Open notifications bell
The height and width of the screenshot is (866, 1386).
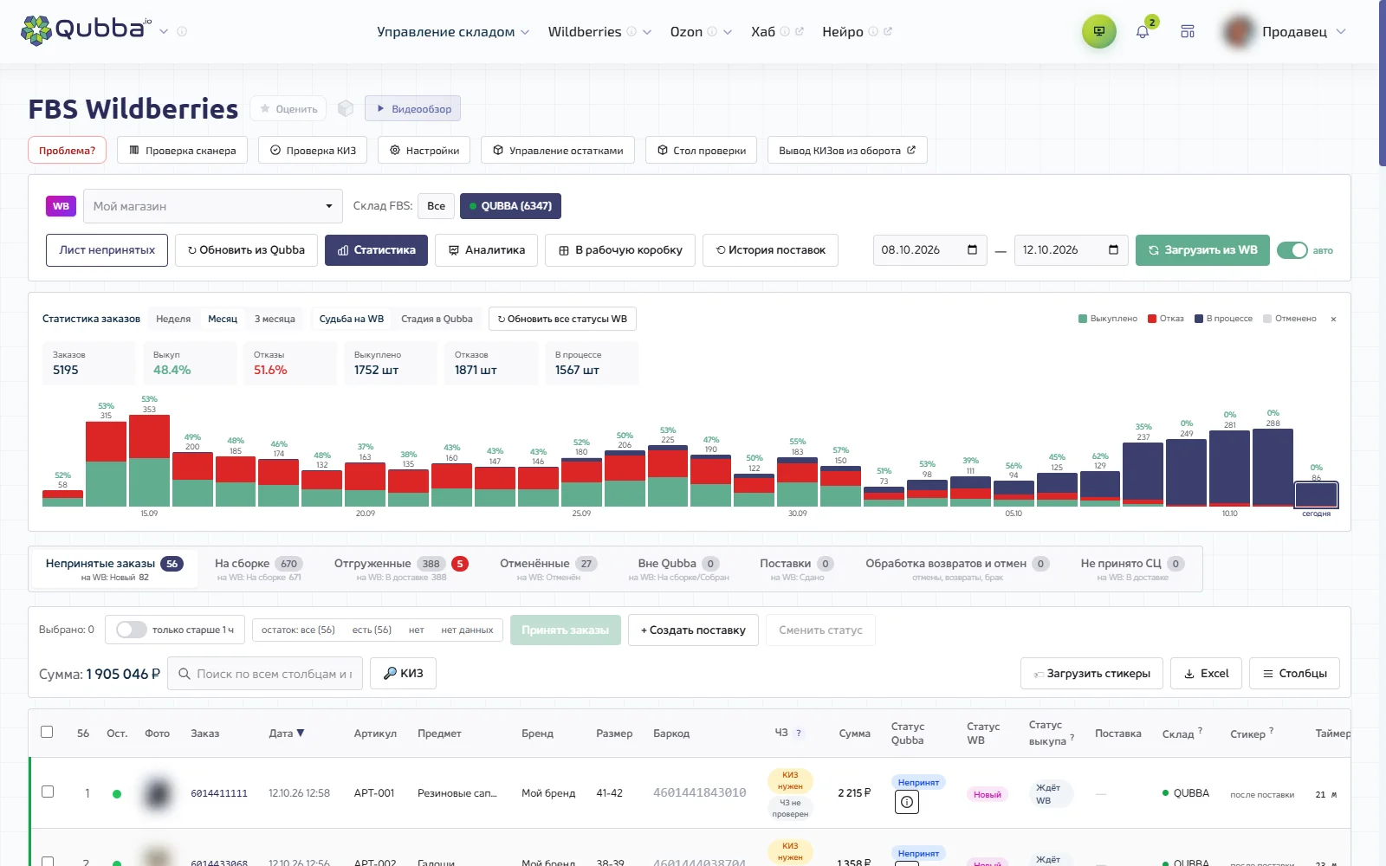[1143, 32]
